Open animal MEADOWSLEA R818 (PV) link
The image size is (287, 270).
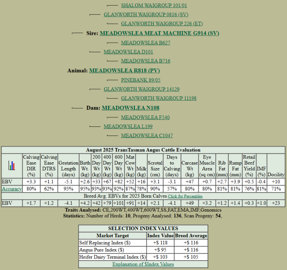124,70
